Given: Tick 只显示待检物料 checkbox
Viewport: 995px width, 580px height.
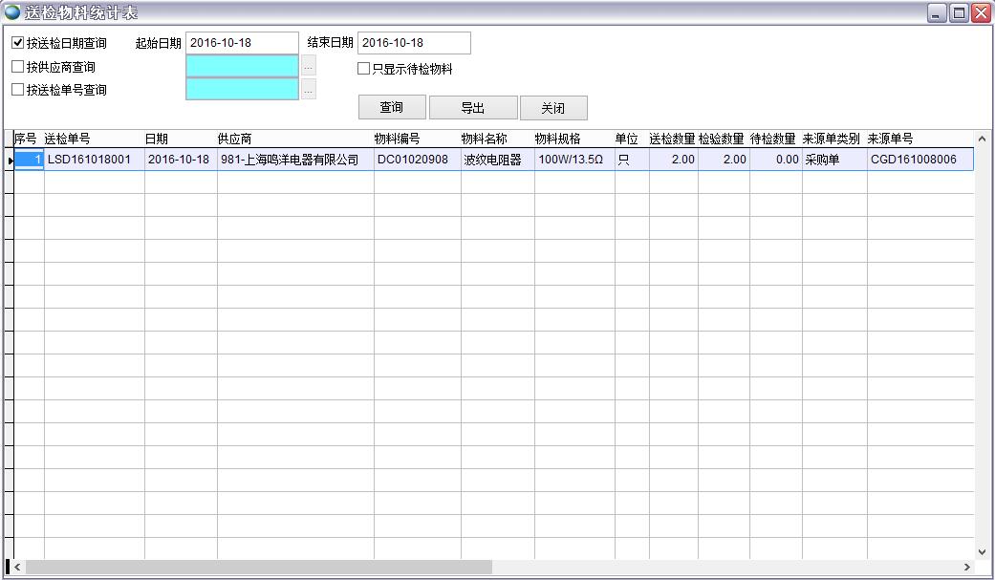Looking at the screenshot, I should (x=364, y=69).
